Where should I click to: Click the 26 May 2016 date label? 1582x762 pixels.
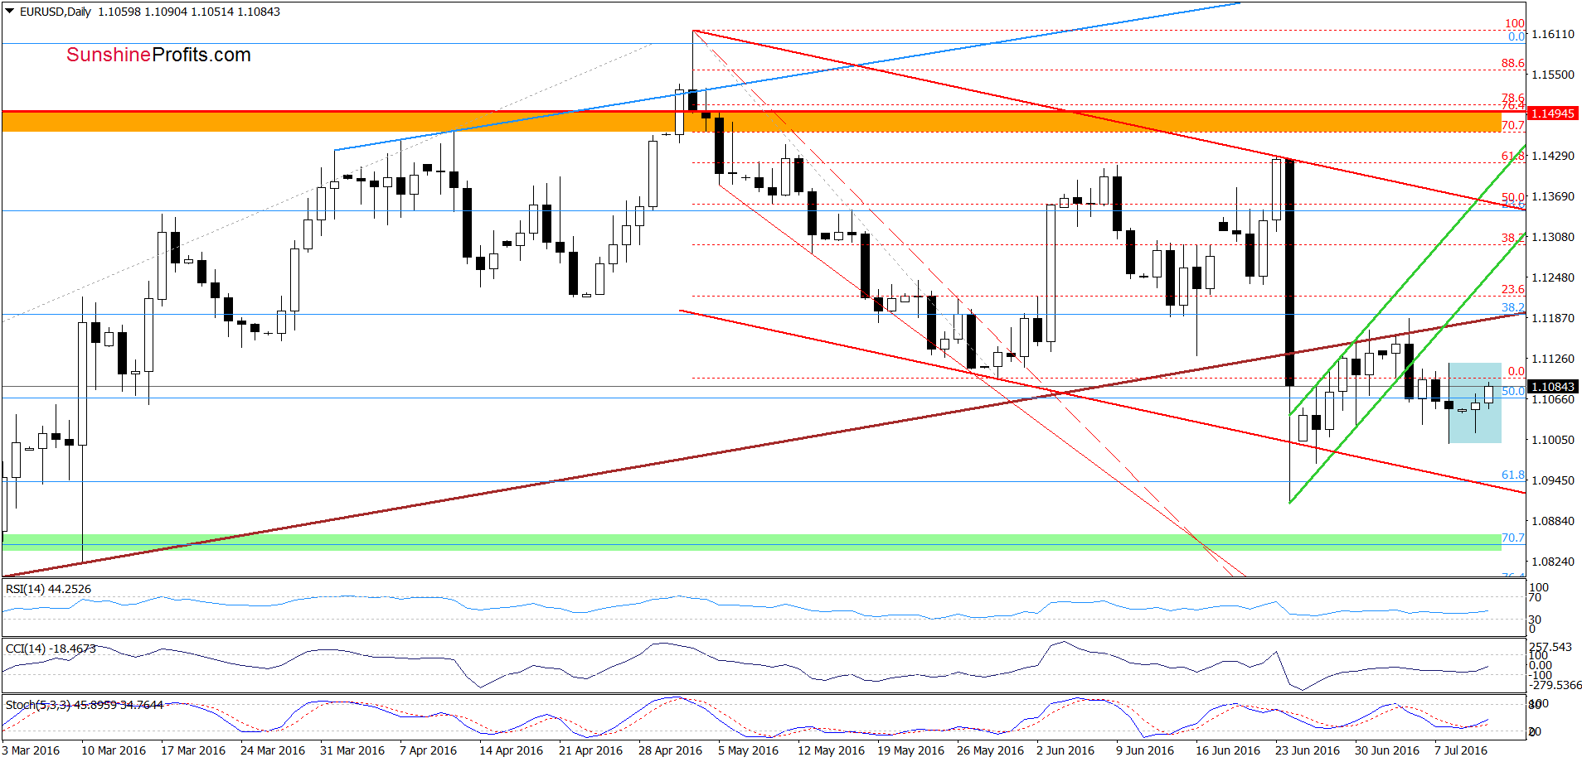[x=991, y=750]
